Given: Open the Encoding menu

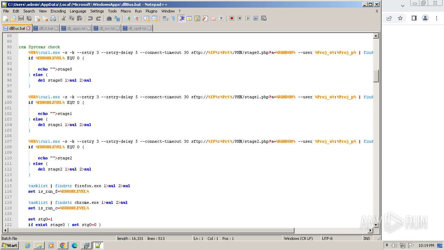Looking at the screenshot, I should coord(58,11).
